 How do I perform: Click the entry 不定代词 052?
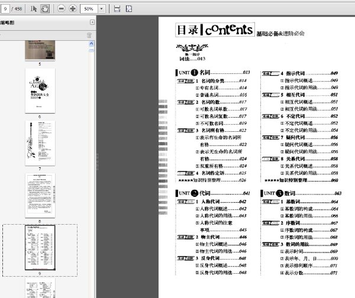(x=300, y=116)
